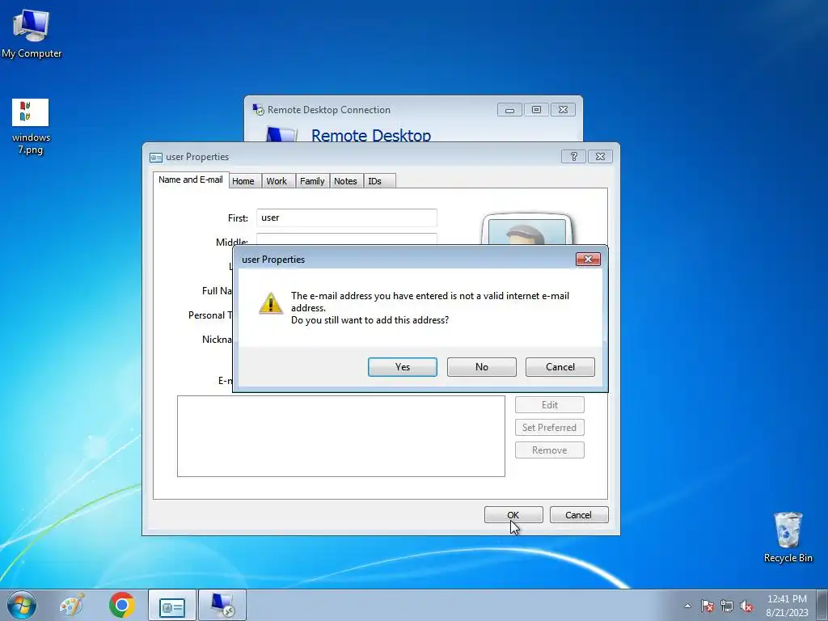Image resolution: width=828 pixels, height=621 pixels.
Task: Click the Remote Desktop heading text
Action: [370, 135]
